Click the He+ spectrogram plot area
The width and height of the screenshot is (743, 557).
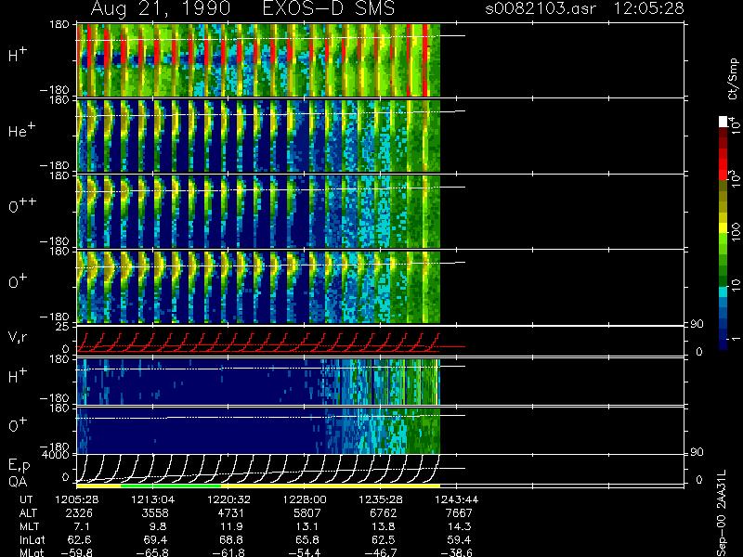click(259, 136)
